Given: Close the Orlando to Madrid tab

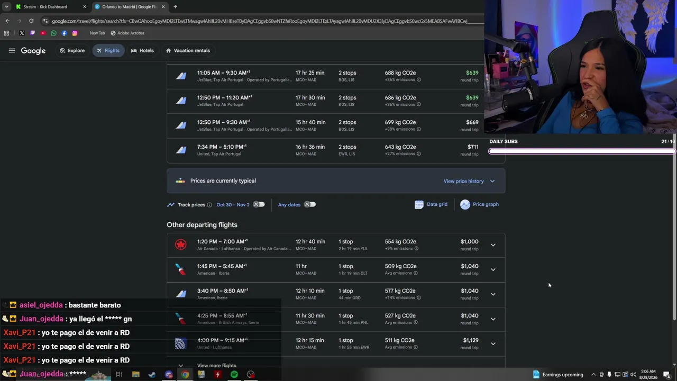Looking at the screenshot, I should [163, 7].
